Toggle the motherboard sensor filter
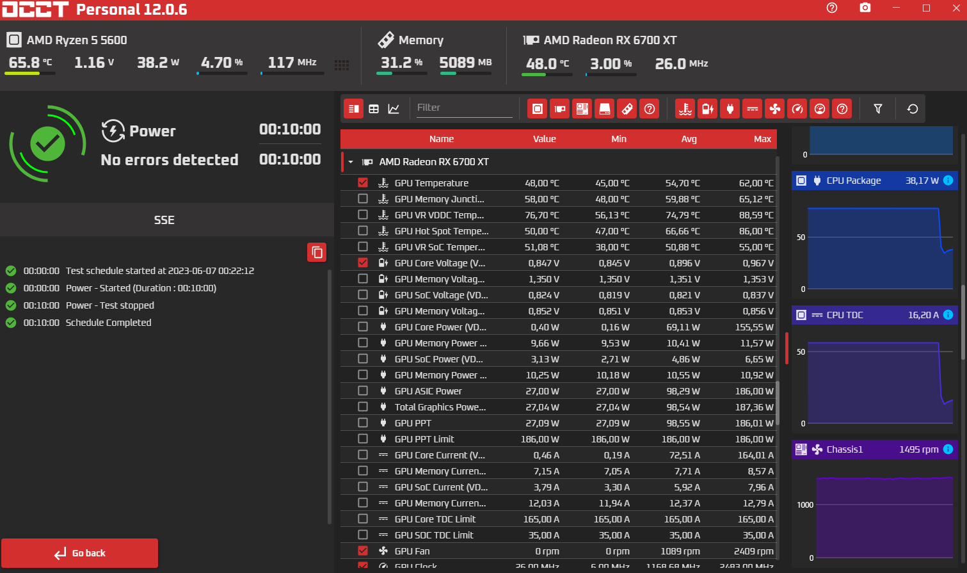The width and height of the screenshot is (967, 573). click(582, 109)
